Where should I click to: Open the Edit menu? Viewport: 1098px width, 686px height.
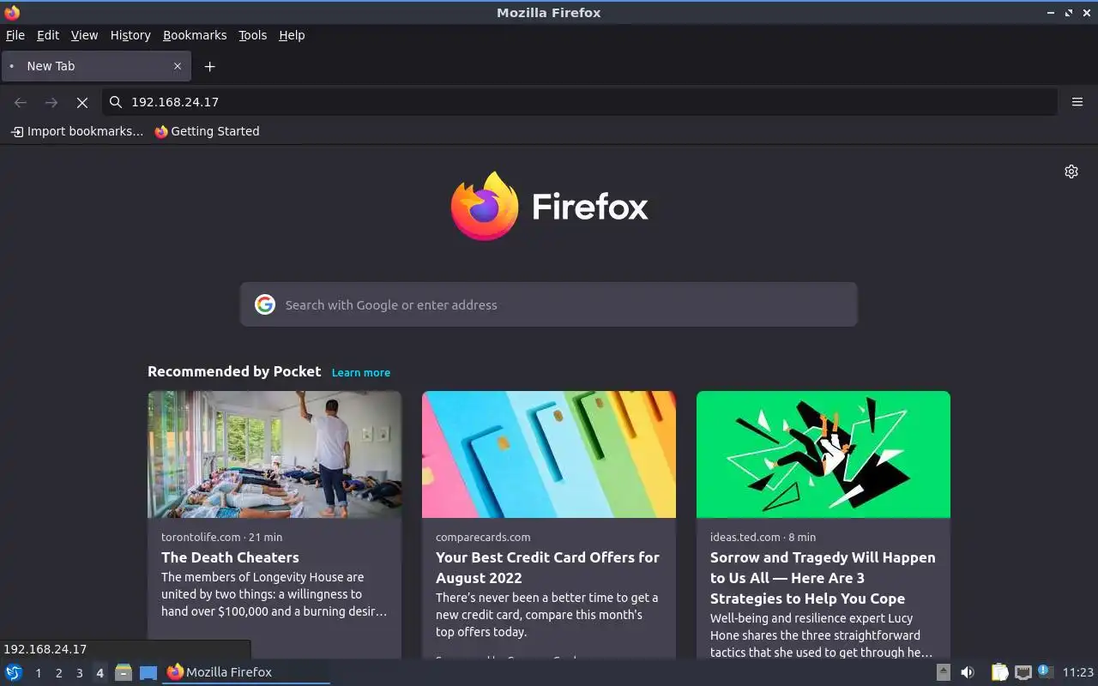[48, 35]
